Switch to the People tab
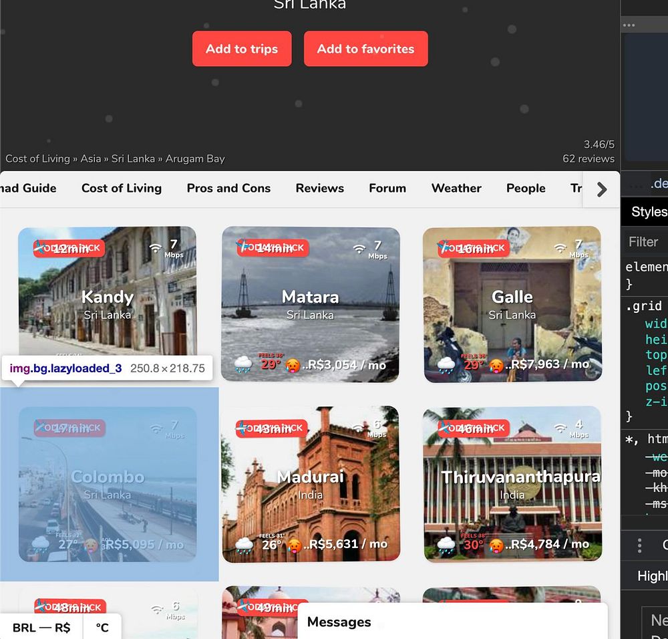668x639 pixels. pyautogui.click(x=526, y=188)
